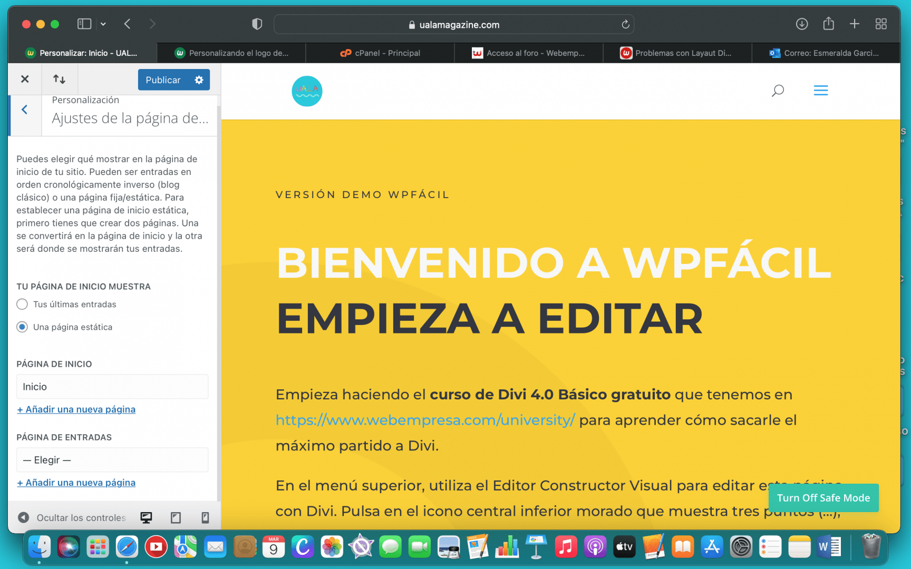911x569 pixels.
Task: Switch to mobile preview mode
Action: pos(205,517)
